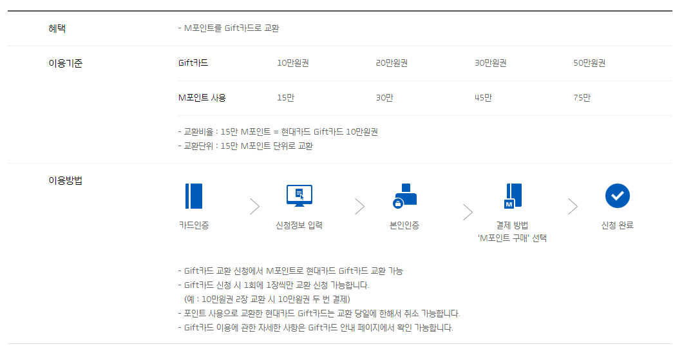This screenshot has width=673, height=351.
Task: Click the 교환 당일에 한해서 취소 note
Action: [x=319, y=314]
